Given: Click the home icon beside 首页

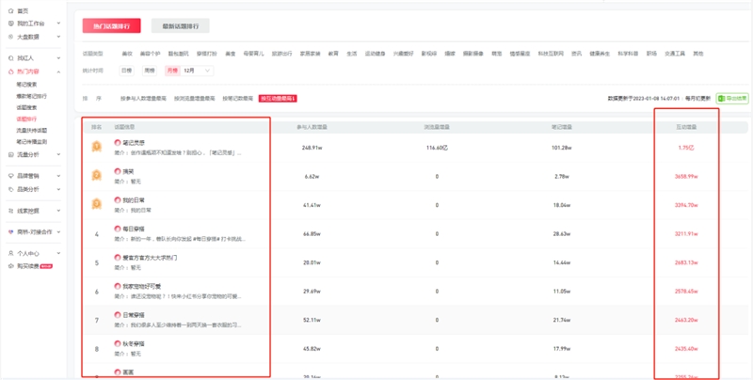Looking at the screenshot, I should point(10,10).
